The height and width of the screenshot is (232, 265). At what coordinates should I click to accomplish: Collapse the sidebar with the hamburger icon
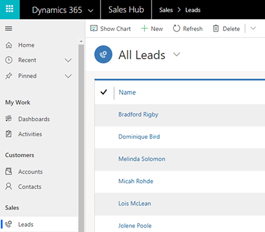click(9, 28)
